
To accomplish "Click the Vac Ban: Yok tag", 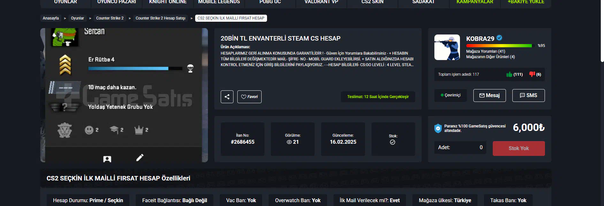I will tap(241, 200).
